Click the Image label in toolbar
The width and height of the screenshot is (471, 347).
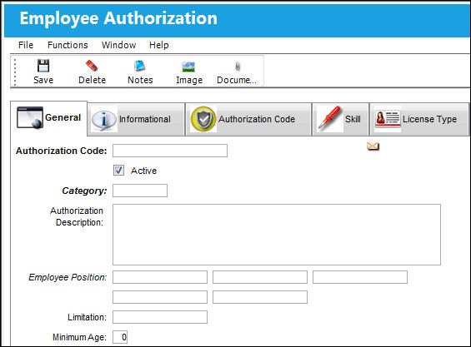(x=189, y=80)
